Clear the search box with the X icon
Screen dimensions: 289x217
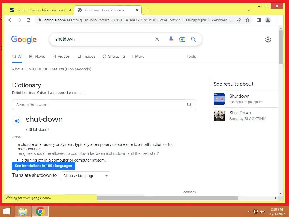click(x=157, y=39)
